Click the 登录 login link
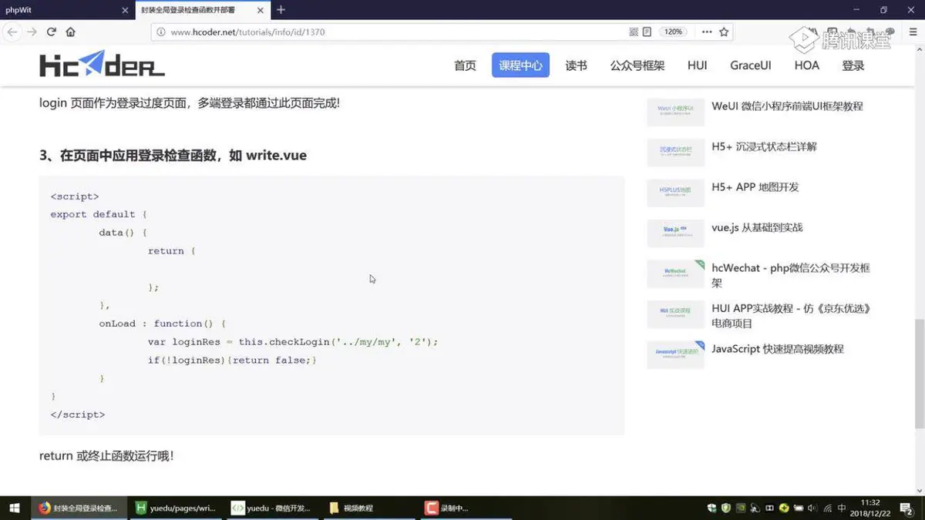The image size is (925, 520). (x=853, y=65)
